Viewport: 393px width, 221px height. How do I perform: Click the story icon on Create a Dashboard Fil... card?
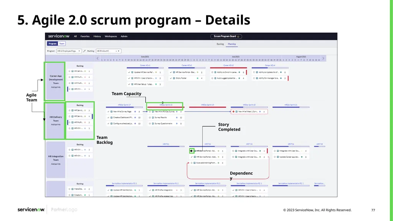pyautogui.click(x=112, y=117)
